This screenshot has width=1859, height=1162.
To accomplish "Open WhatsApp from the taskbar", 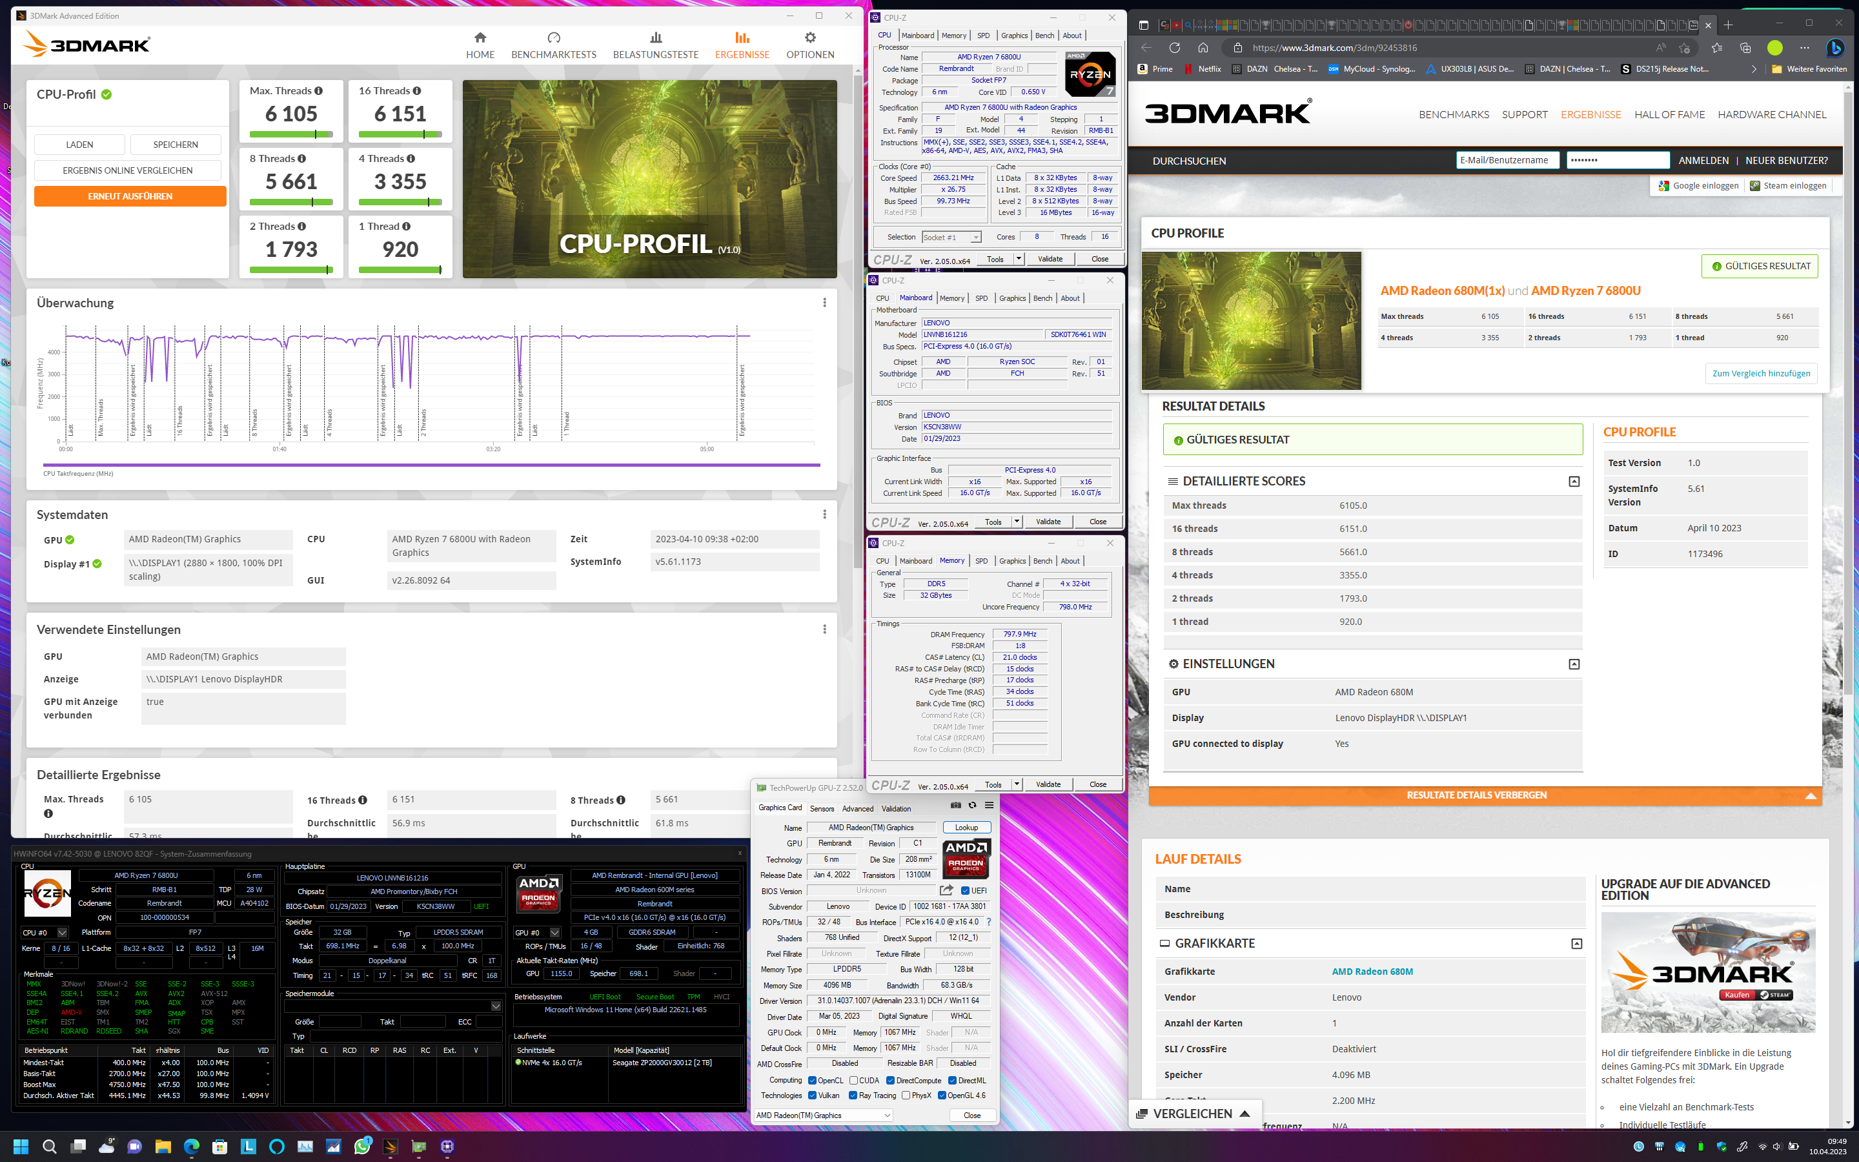I will 362,1146.
